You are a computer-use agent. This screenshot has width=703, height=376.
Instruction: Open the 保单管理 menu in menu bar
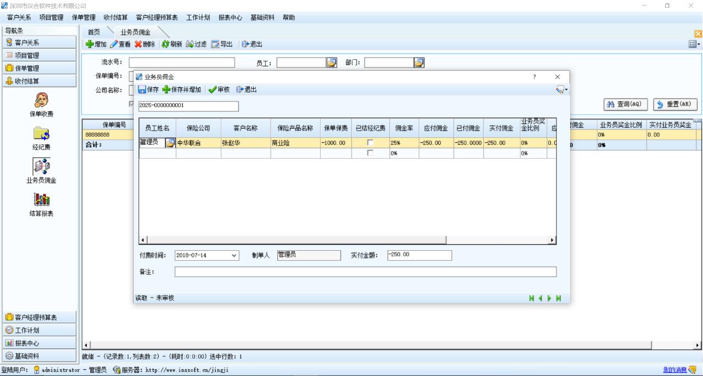click(83, 18)
